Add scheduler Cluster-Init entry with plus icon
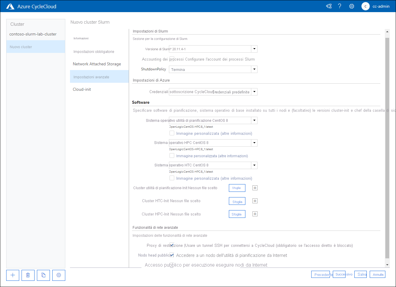 [255, 188]
